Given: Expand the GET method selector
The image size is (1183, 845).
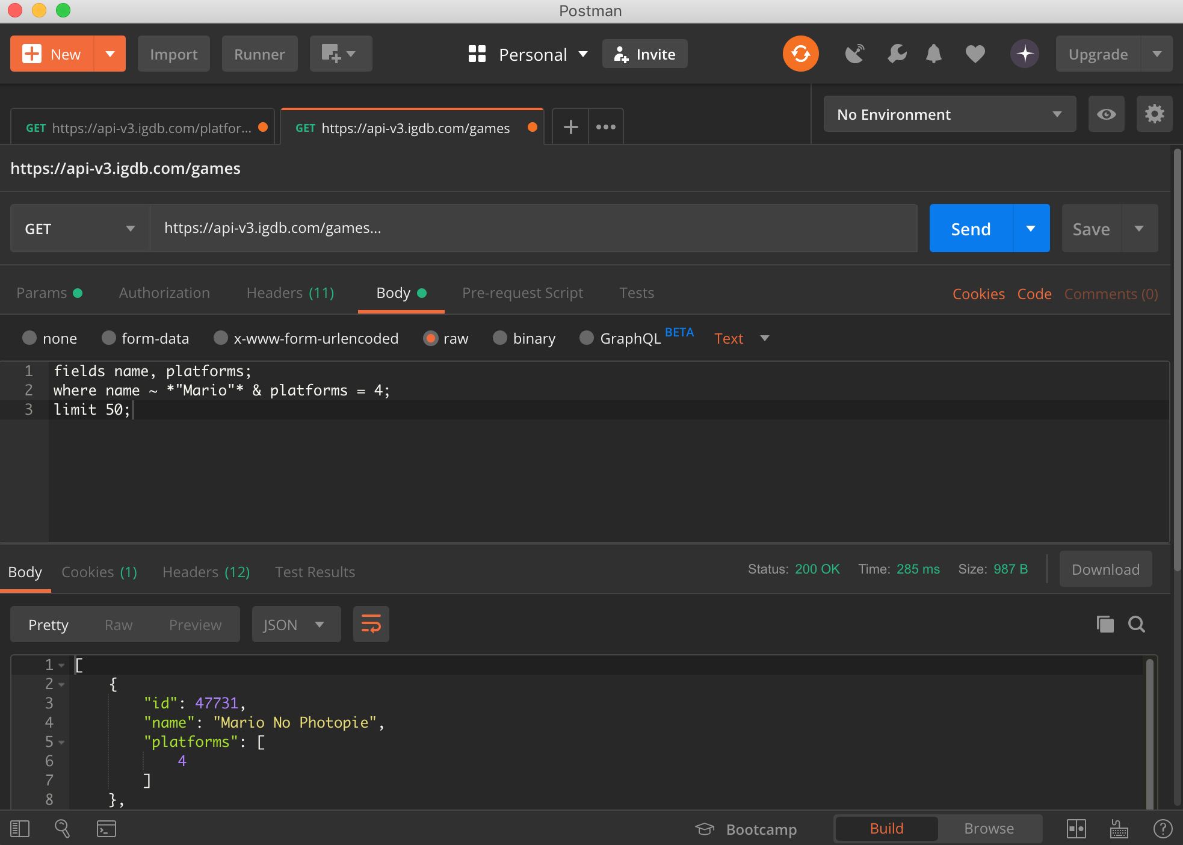Looking at the screenshot, I should point(79,229).
